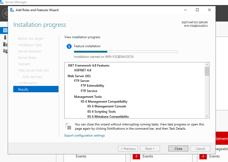
Task: Click 'Management Tools' in the feature list
Action: [x=88, y=97]
